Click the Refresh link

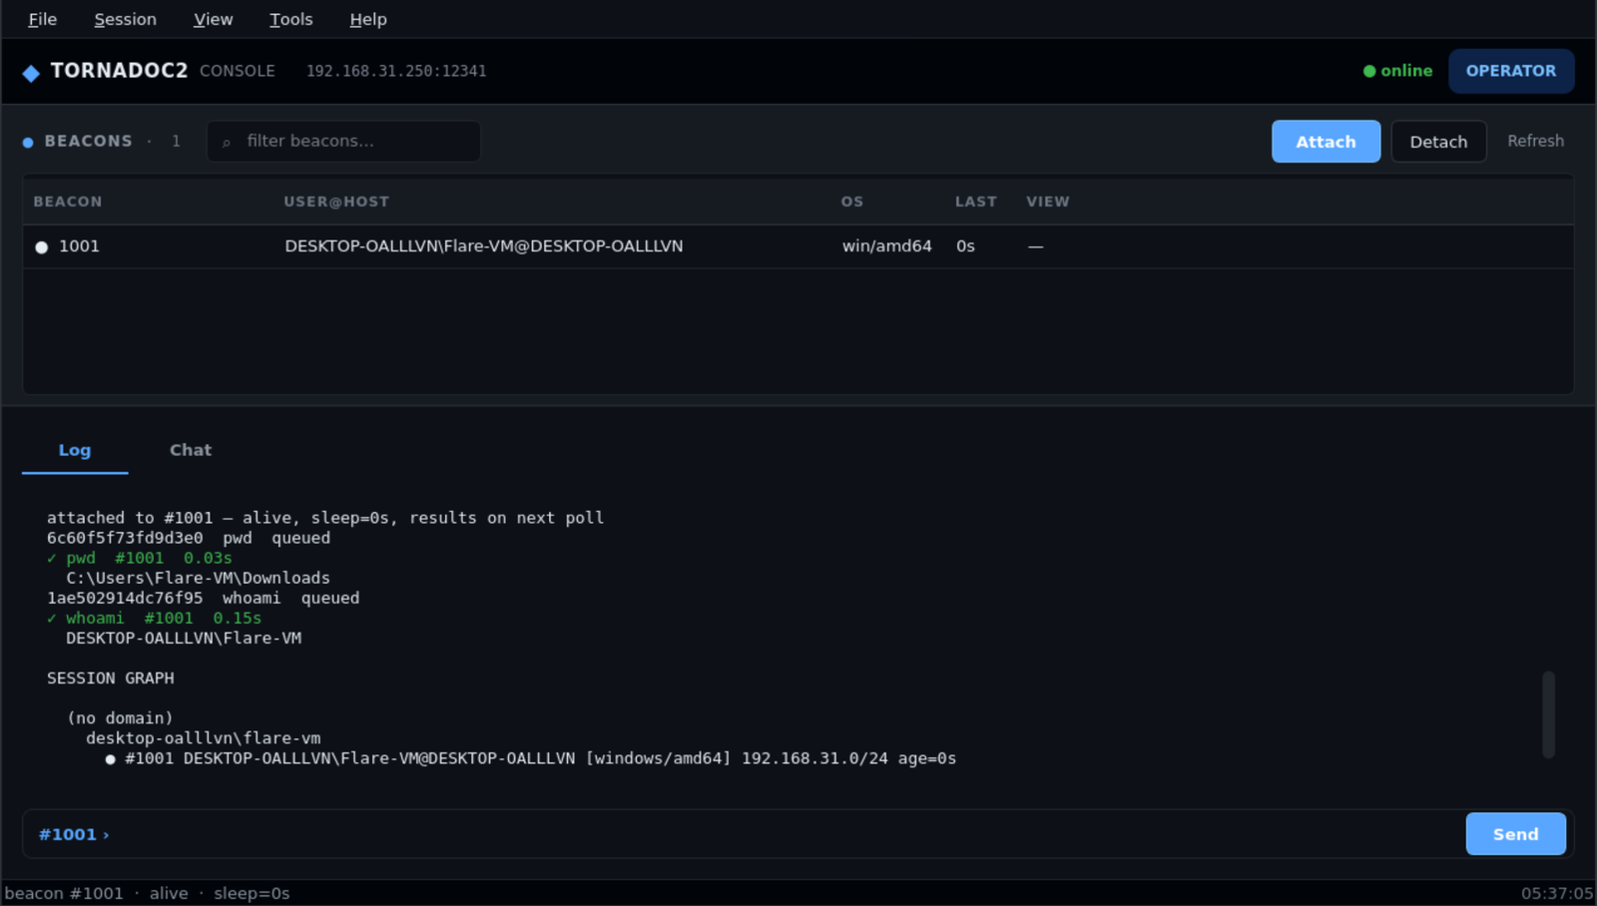1535,141
